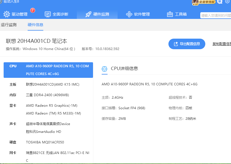Click the 导出配置信息 button
231x164 pixels.
[187, 44]
